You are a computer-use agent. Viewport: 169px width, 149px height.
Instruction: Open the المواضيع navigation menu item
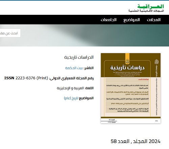click(131, 20)
